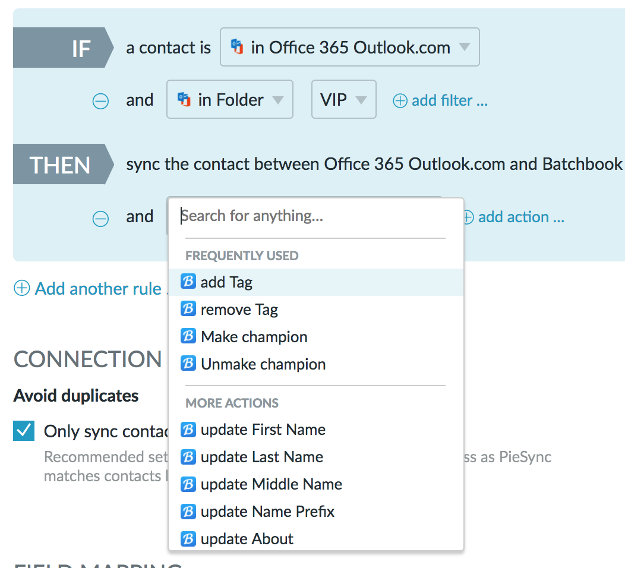Click the Batchbook icon next to 'update Last Name'
This screenshot has height=568, width=625.
(188, 457)
